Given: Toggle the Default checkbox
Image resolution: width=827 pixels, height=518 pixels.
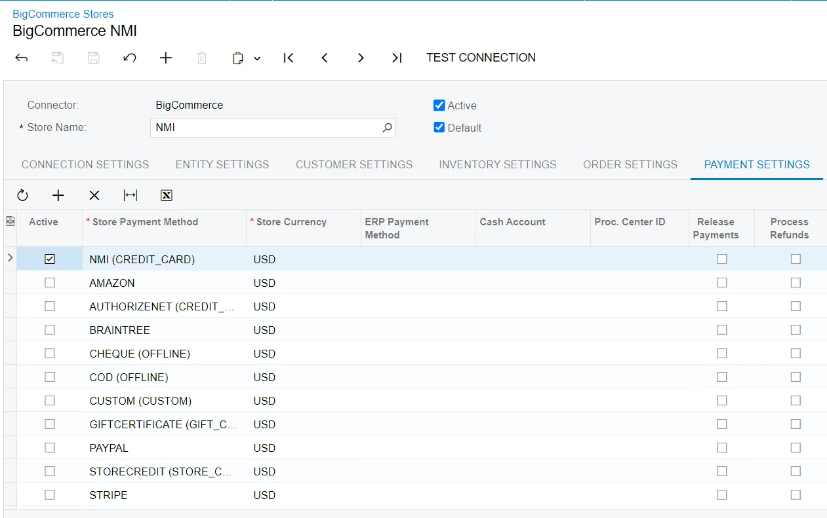Looking at the screenshot, I should [x=439, y=128].
